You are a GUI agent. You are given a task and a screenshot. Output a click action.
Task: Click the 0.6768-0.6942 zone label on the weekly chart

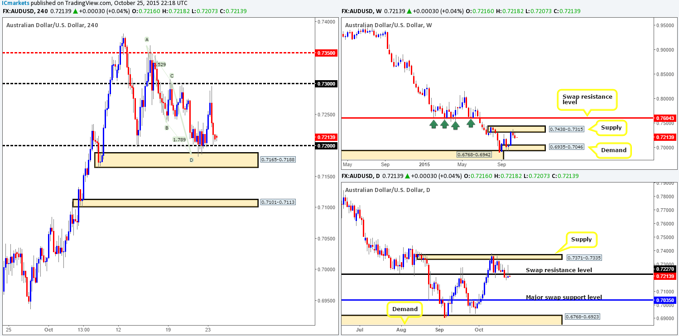473,155
